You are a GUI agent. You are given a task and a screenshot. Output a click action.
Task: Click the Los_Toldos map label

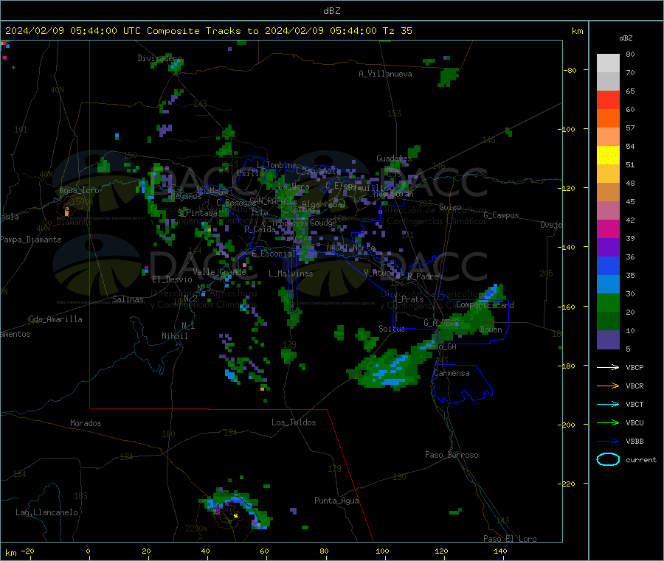[x=294, y=422]
